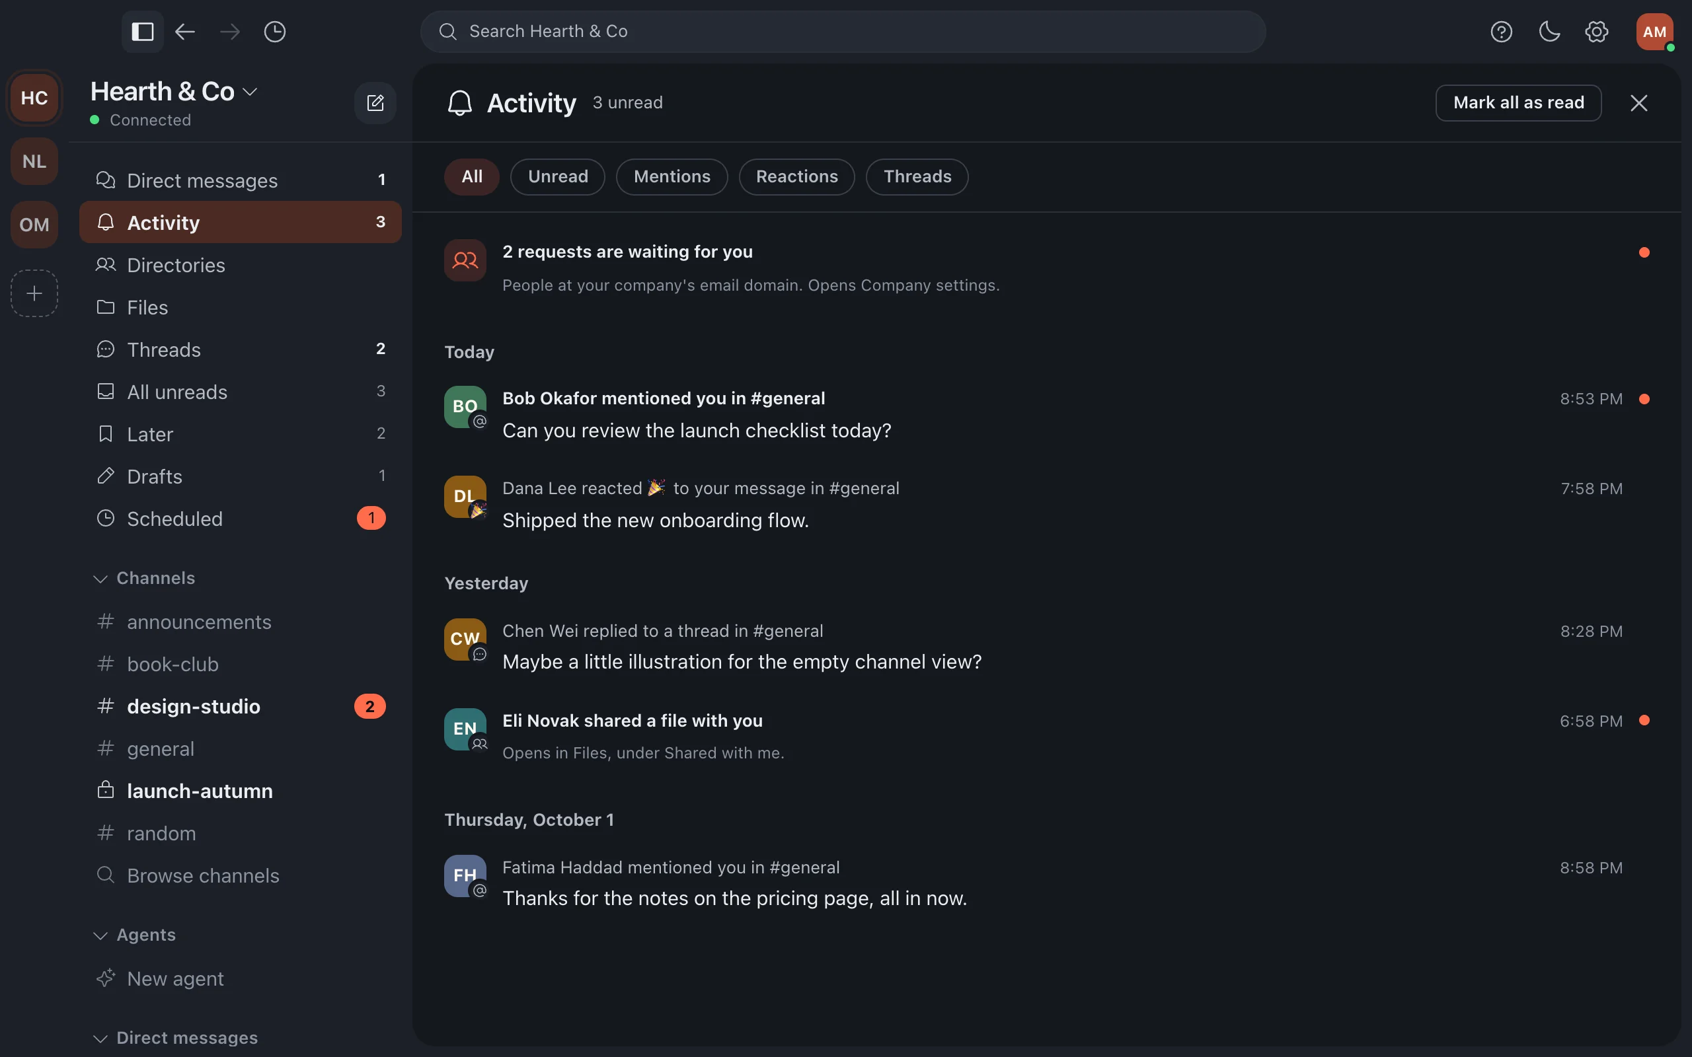The image size is (1692, 1057).
Task: Toggle the sidebar panel icon
Action: click(x=143, y=32)
